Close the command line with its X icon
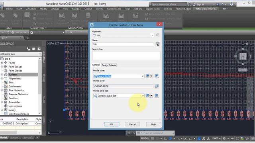Screen dimensions: 255x143 [129, 133]
